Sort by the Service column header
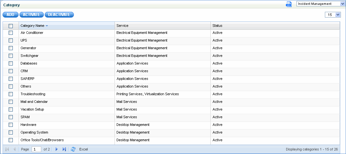Image resolution: width=346 pixels, height=154 pixels. click(x=162, y=26)
